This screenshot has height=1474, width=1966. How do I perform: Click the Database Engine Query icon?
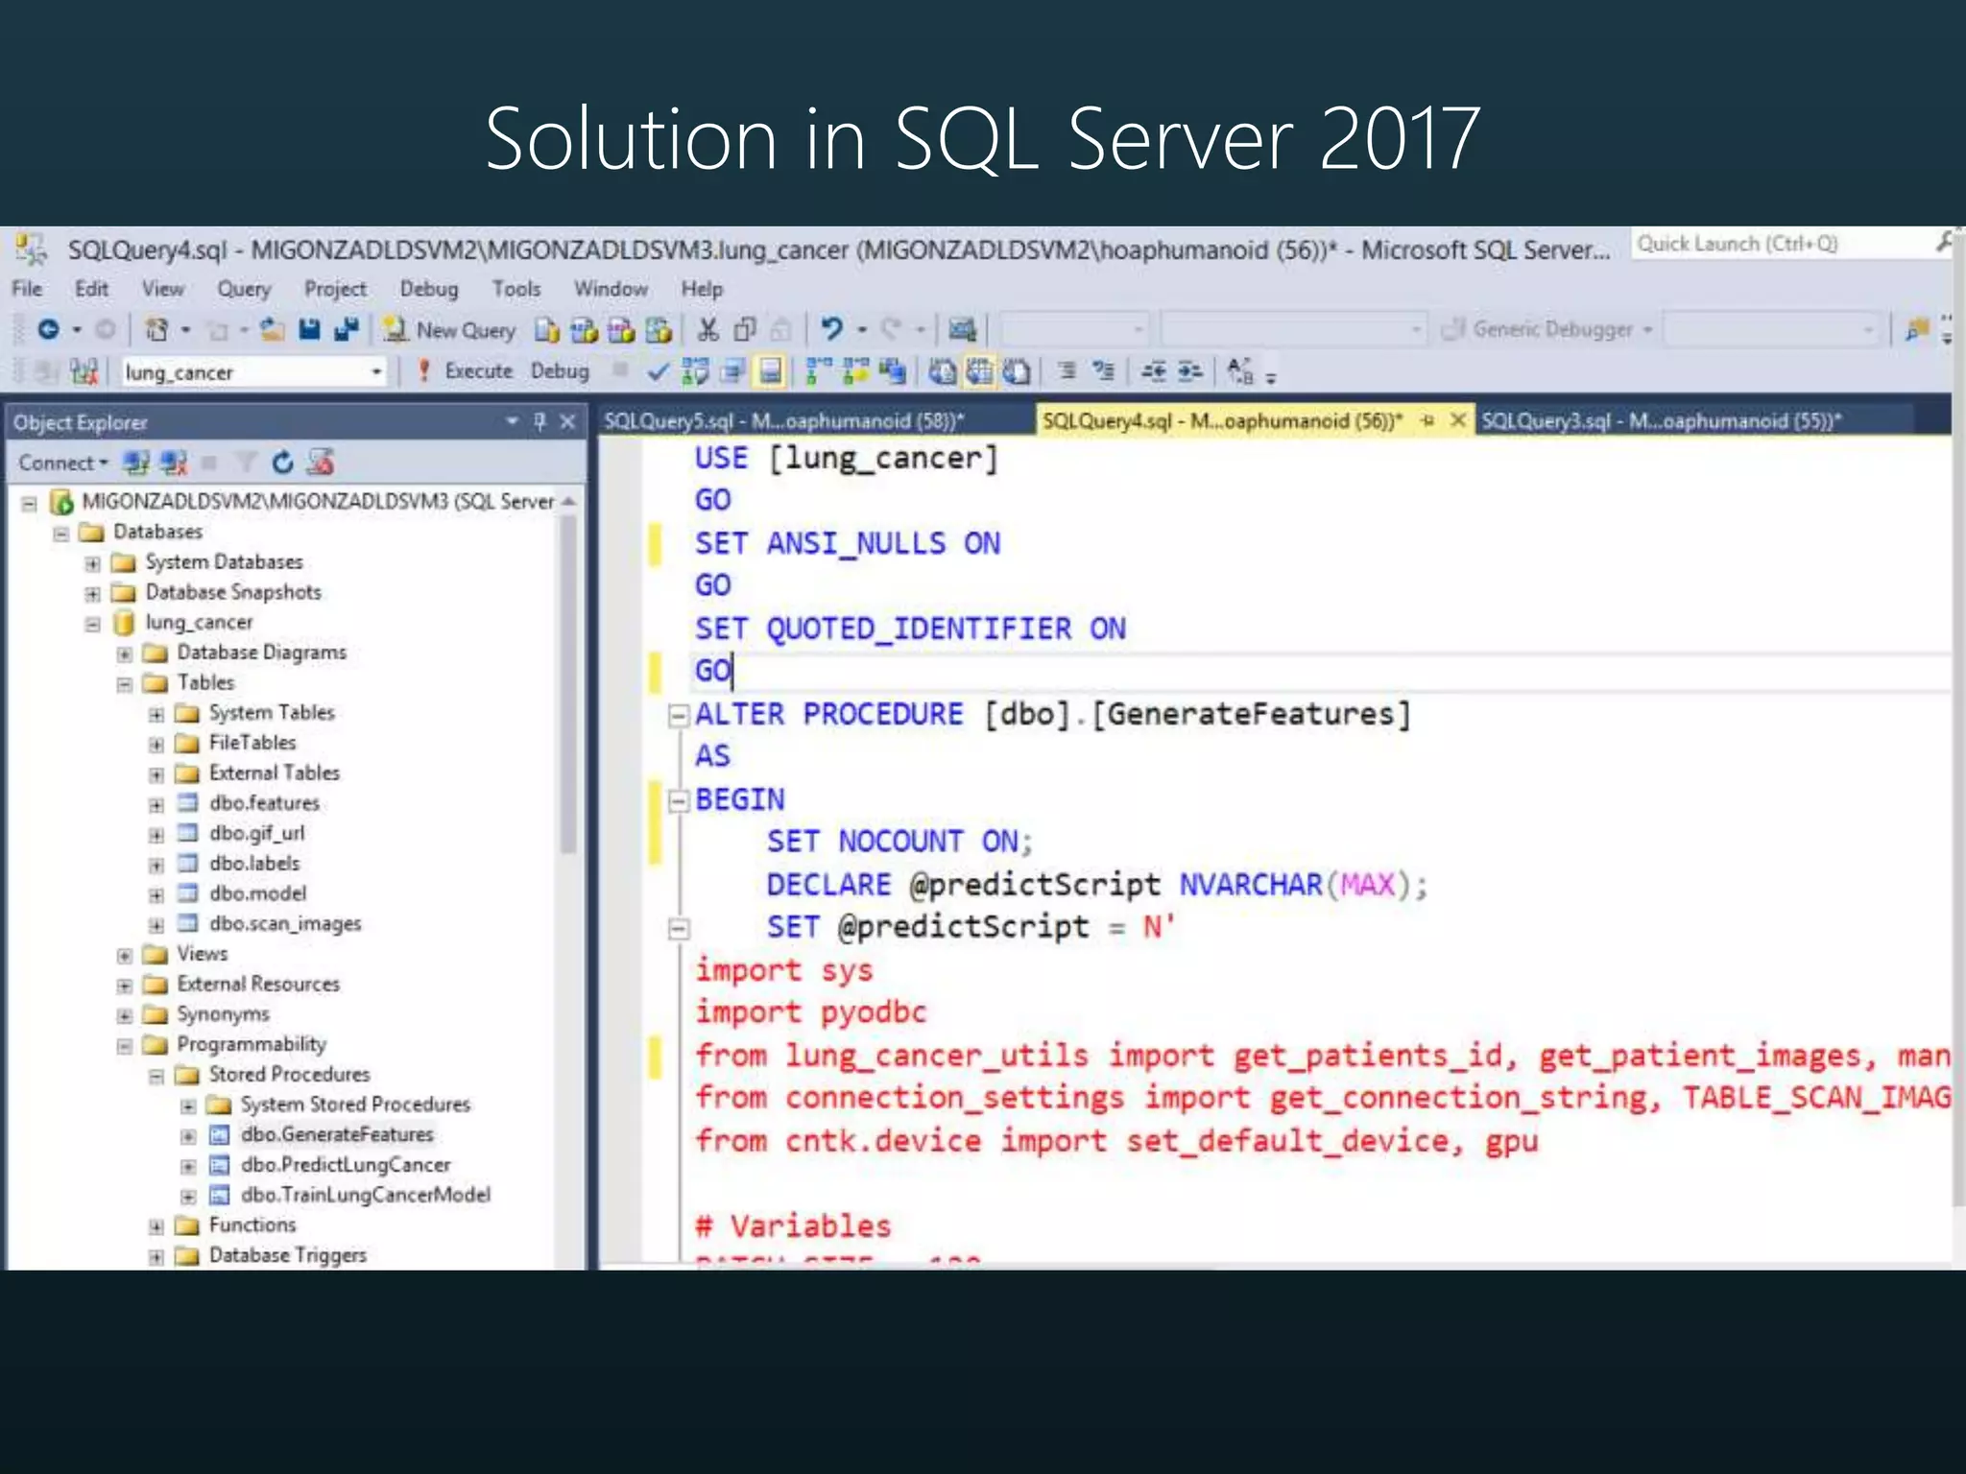(x=547, y=331)
